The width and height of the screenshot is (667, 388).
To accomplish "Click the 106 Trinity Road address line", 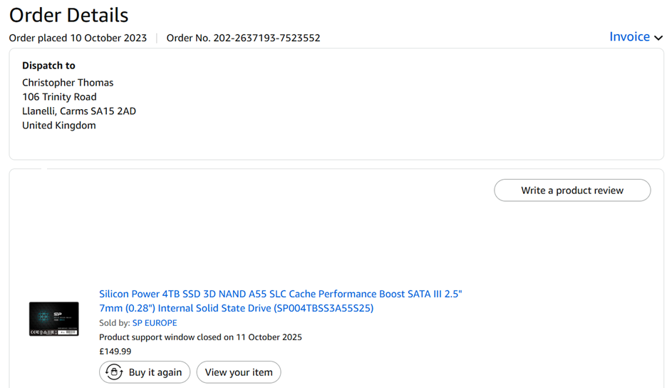I will 59,97.
